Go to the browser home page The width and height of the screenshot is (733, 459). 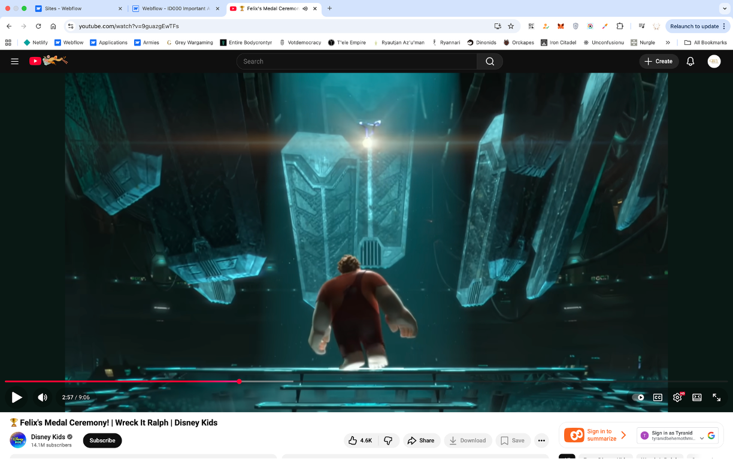53,26
